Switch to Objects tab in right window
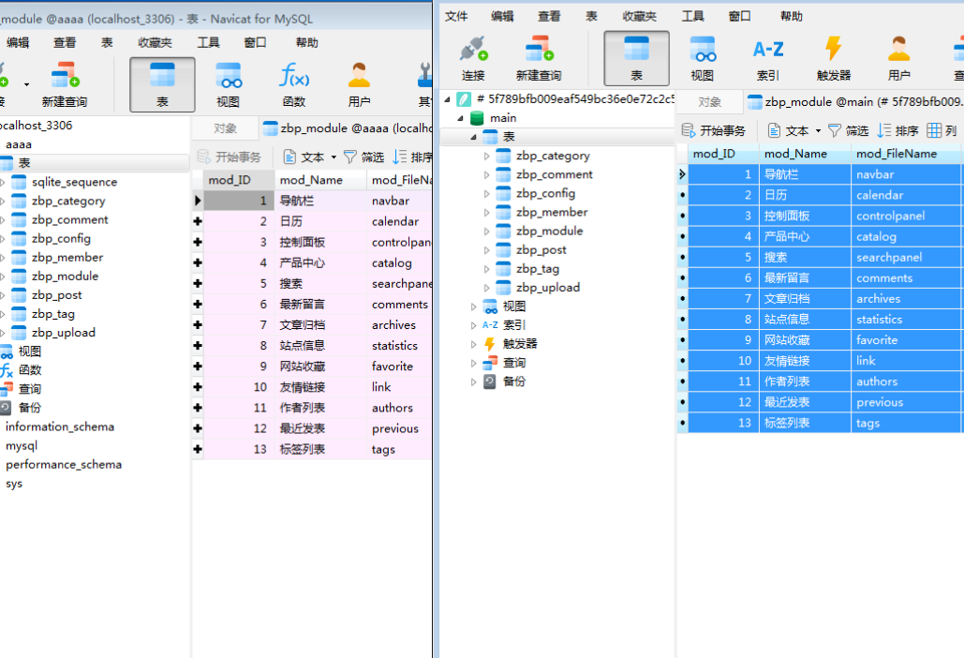Screen dimensions: 964x658 [x=709, y=101]
